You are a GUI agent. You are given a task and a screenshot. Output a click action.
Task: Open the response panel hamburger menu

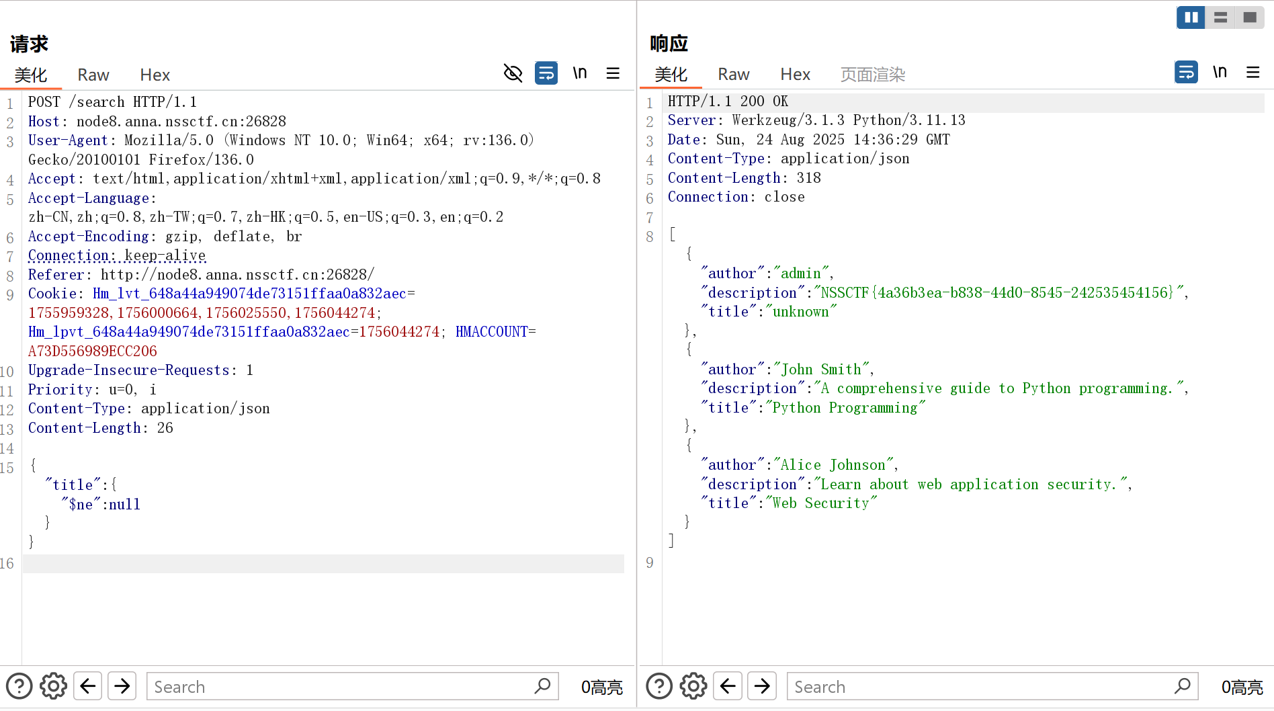pyautogui.click(x=1252, y=72)
